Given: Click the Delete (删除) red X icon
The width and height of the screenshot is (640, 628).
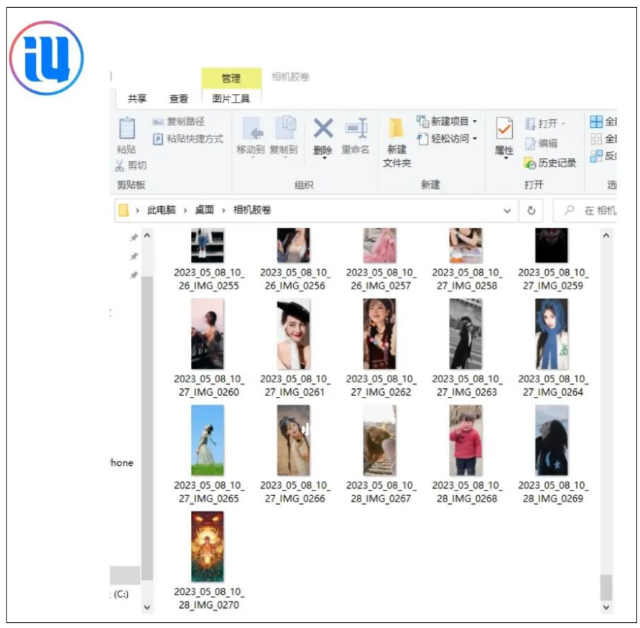Looking at the screenshot, I should [x=323, y=129].
